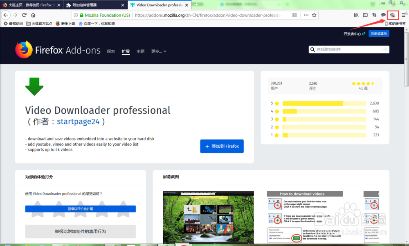Close the 火狐主页 tab
The image size is (409, 246).
point(58,5)
